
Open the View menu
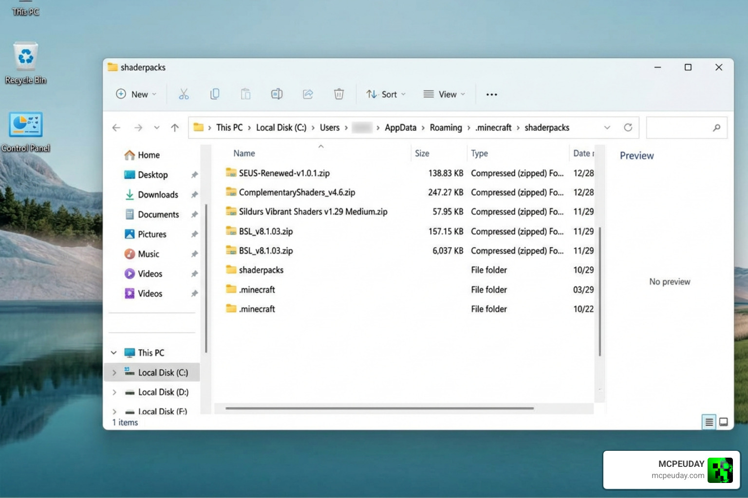(x=444, y=94)
